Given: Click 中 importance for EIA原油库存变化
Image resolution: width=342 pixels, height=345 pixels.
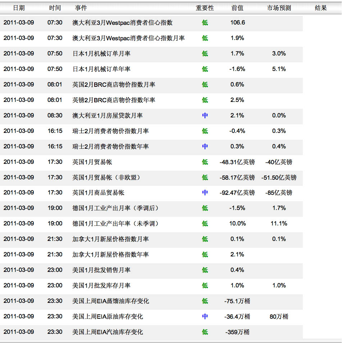Looking at the screenshot, I should pyautogui.click(x=205, y=317).
